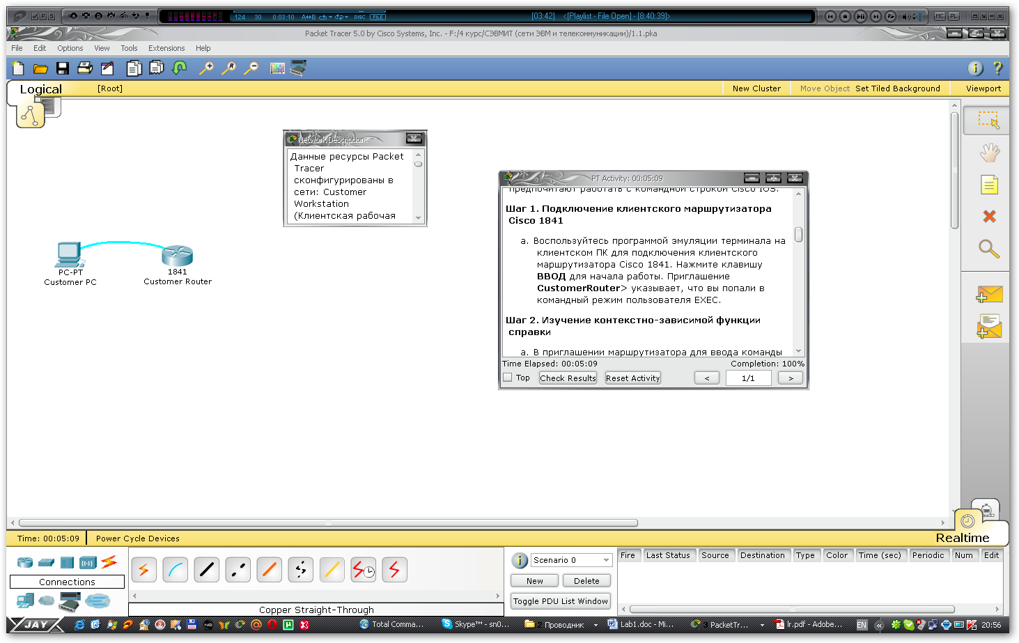Click Power Cycle Devices
The height and width of the screenshot is (643, 1019).
138,539
